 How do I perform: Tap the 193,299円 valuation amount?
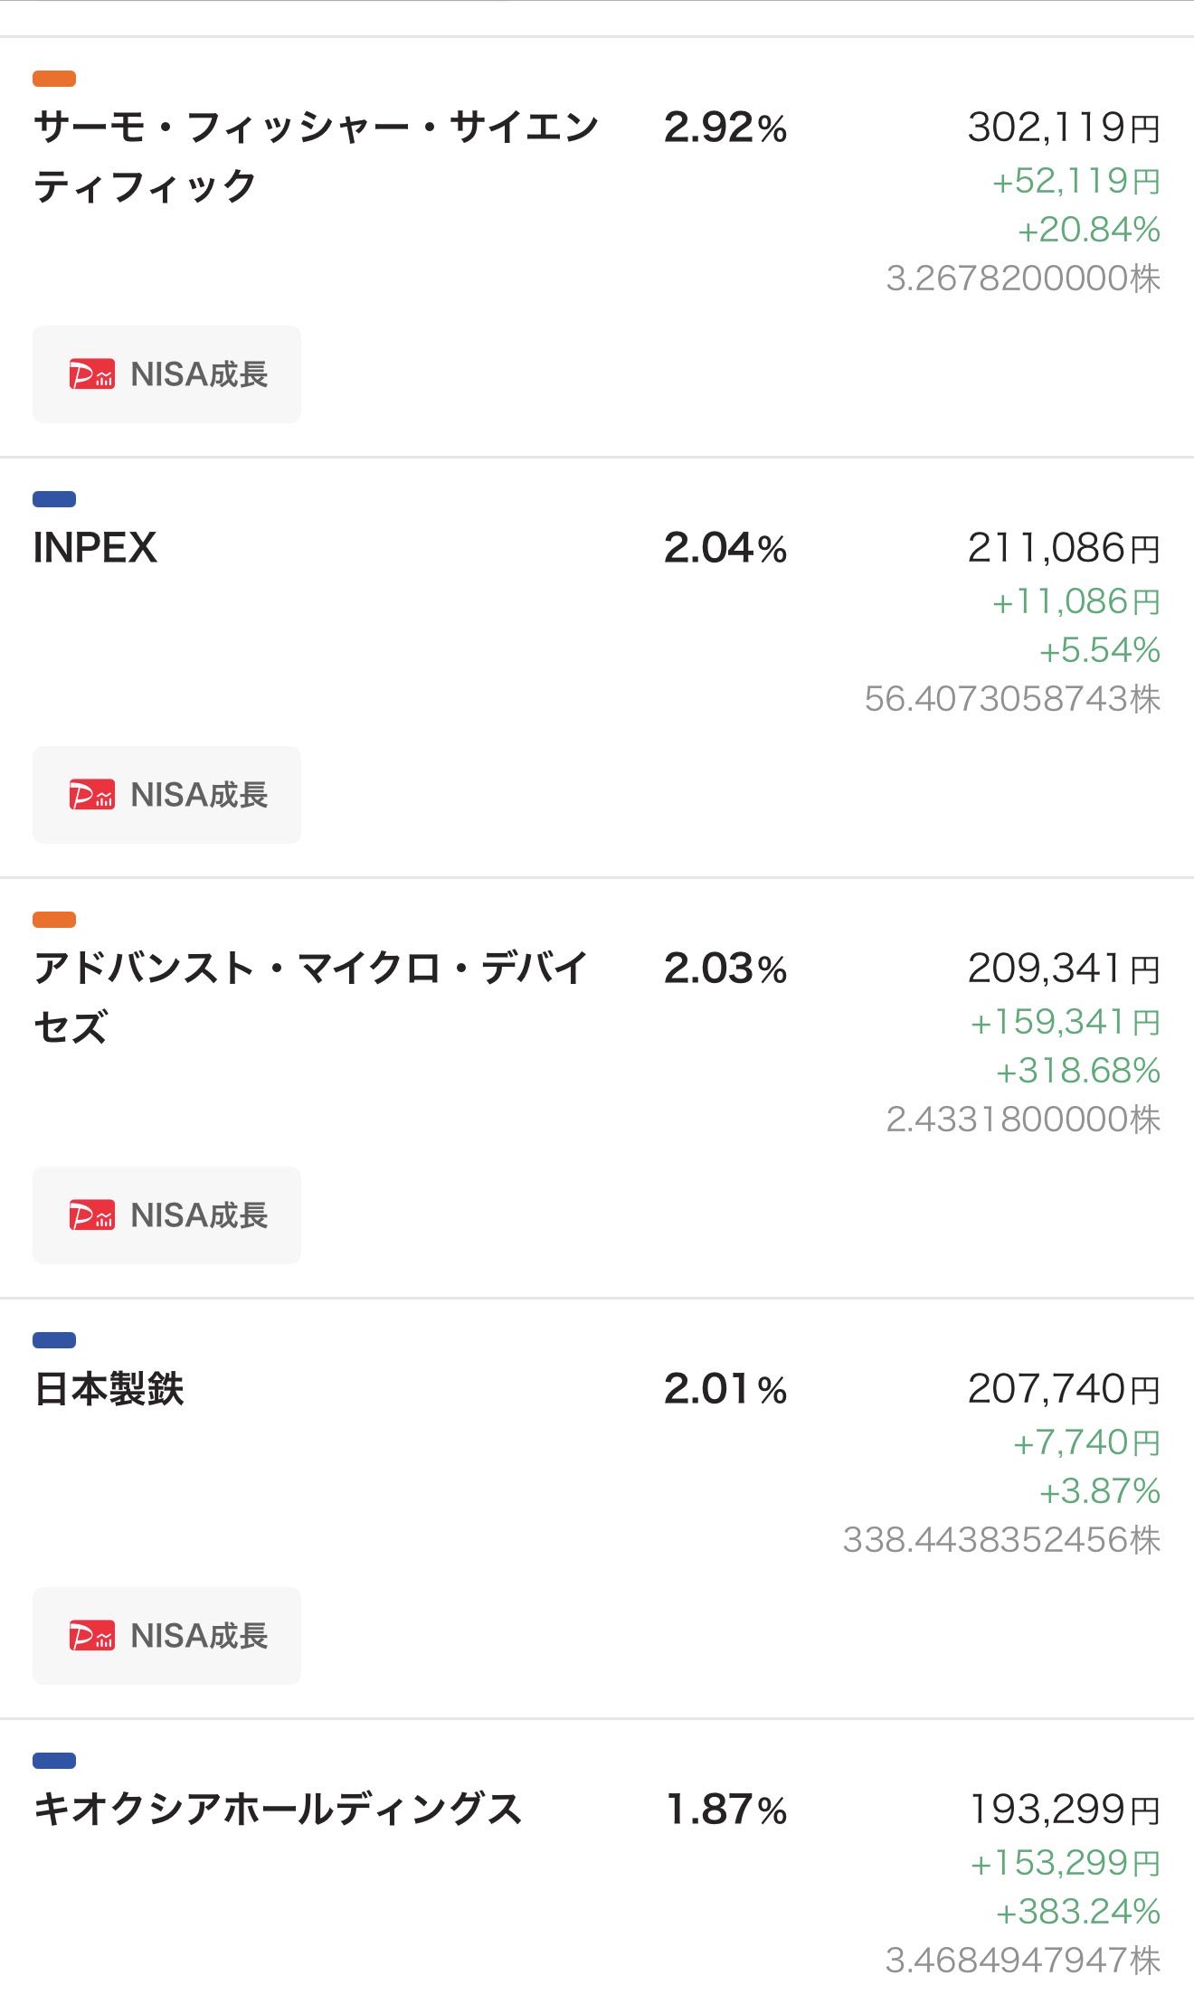click(x=1064, y=1810)
